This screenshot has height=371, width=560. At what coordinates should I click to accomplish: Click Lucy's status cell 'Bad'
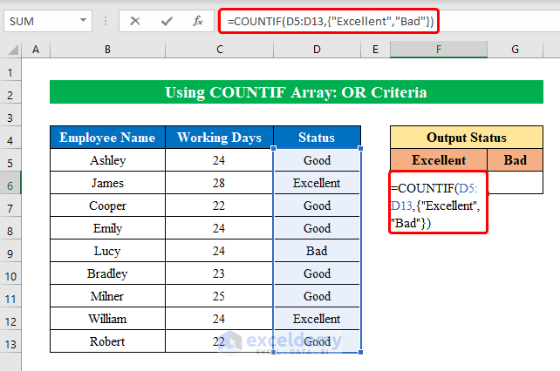pos(317,251)
